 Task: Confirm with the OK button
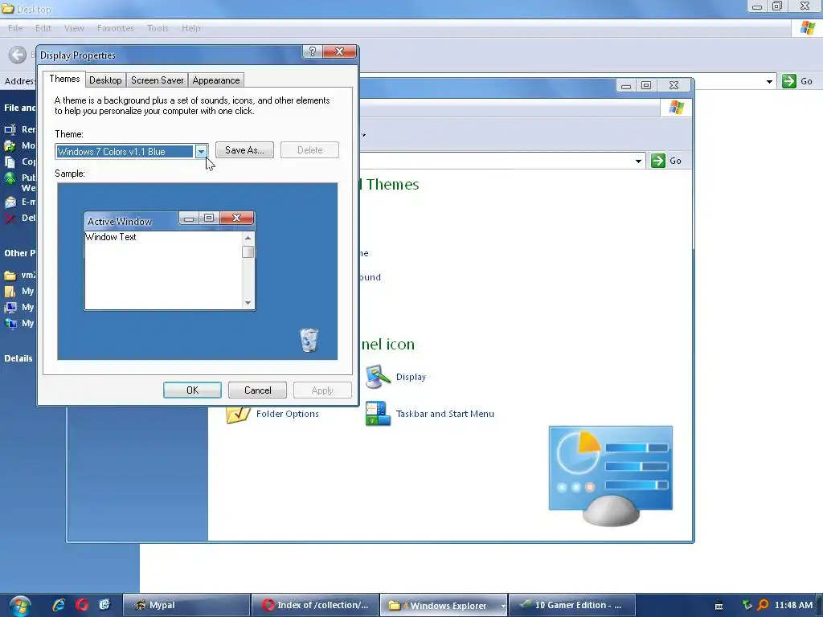pyautogui.click(x=192, y=390)
